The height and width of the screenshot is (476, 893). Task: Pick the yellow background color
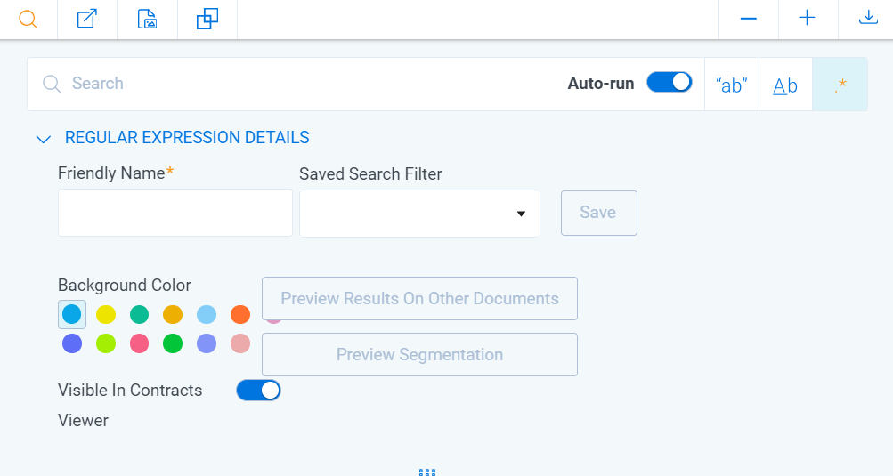(106, 314)
